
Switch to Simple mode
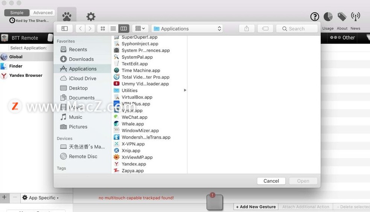click(x=17, y=13)
